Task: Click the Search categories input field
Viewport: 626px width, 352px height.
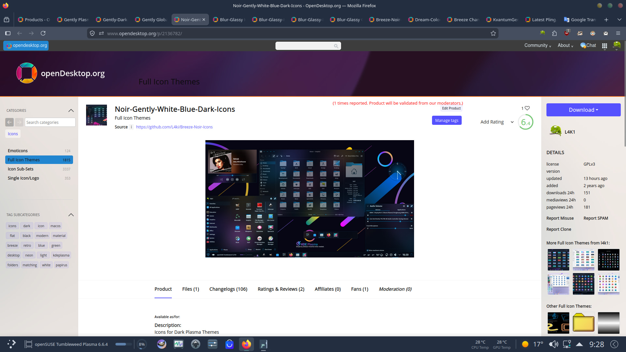Action: (x=50, y=122)
